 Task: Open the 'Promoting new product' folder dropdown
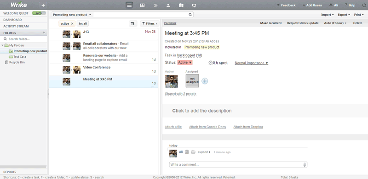72,15
